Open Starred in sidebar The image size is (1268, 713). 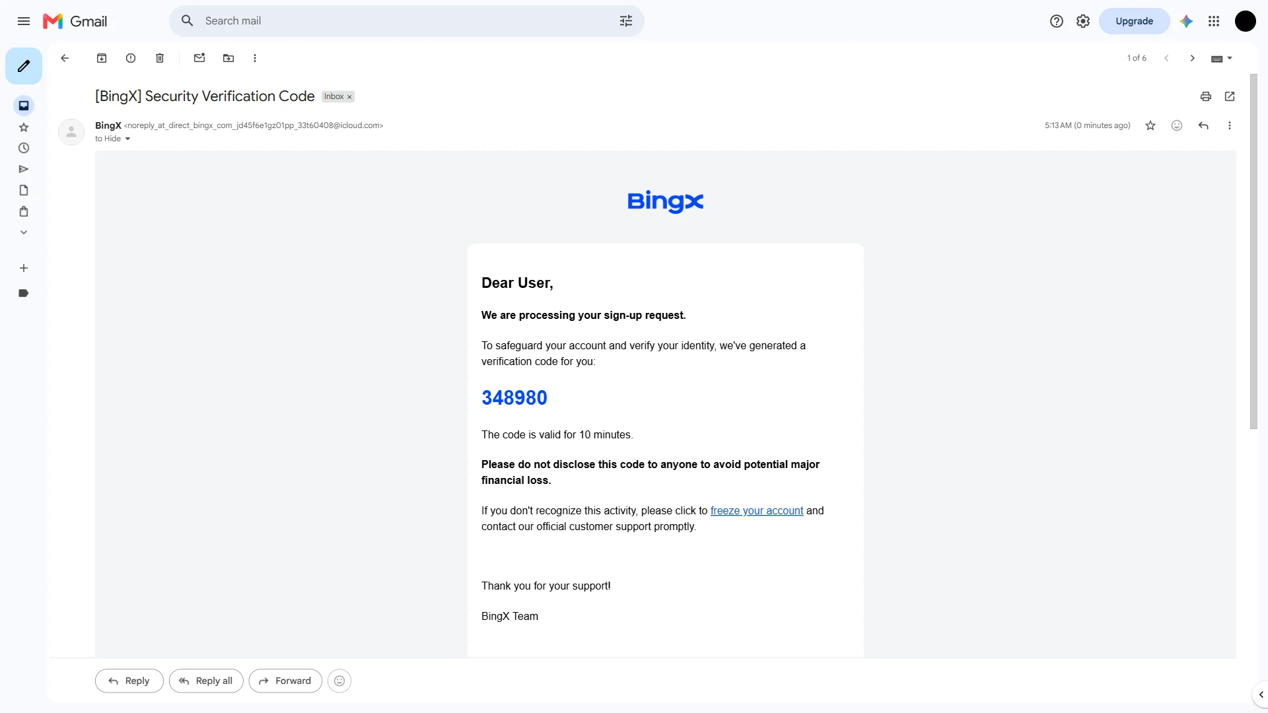24,127
